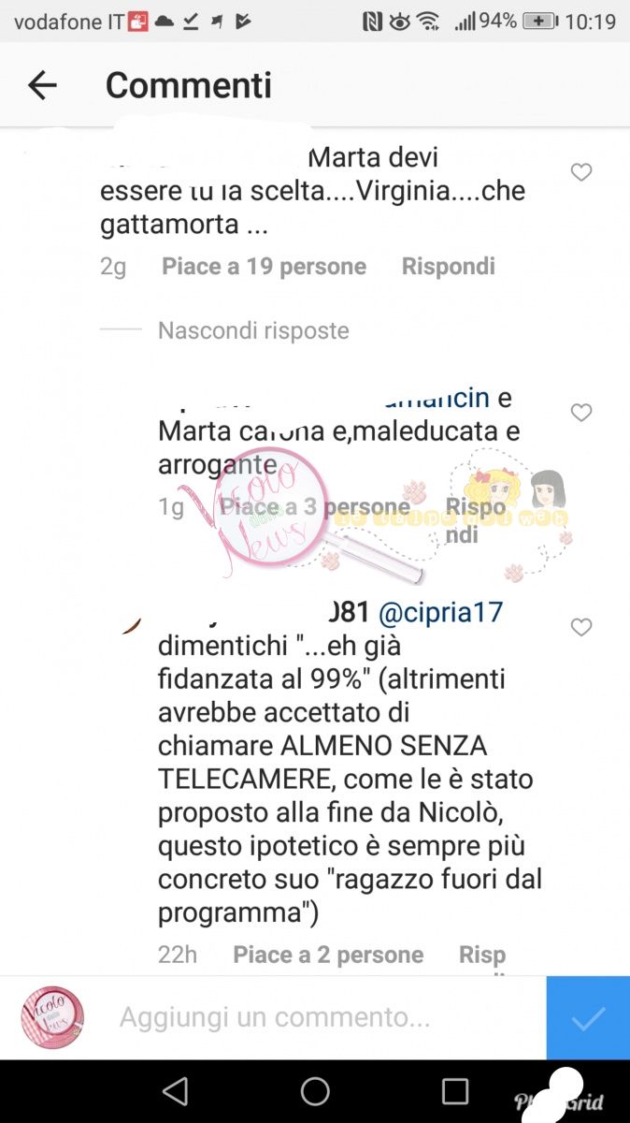Screen dimensions: 630x1123
Task: Reply to the 22h comment via Risp
Action: pos(482,955)
